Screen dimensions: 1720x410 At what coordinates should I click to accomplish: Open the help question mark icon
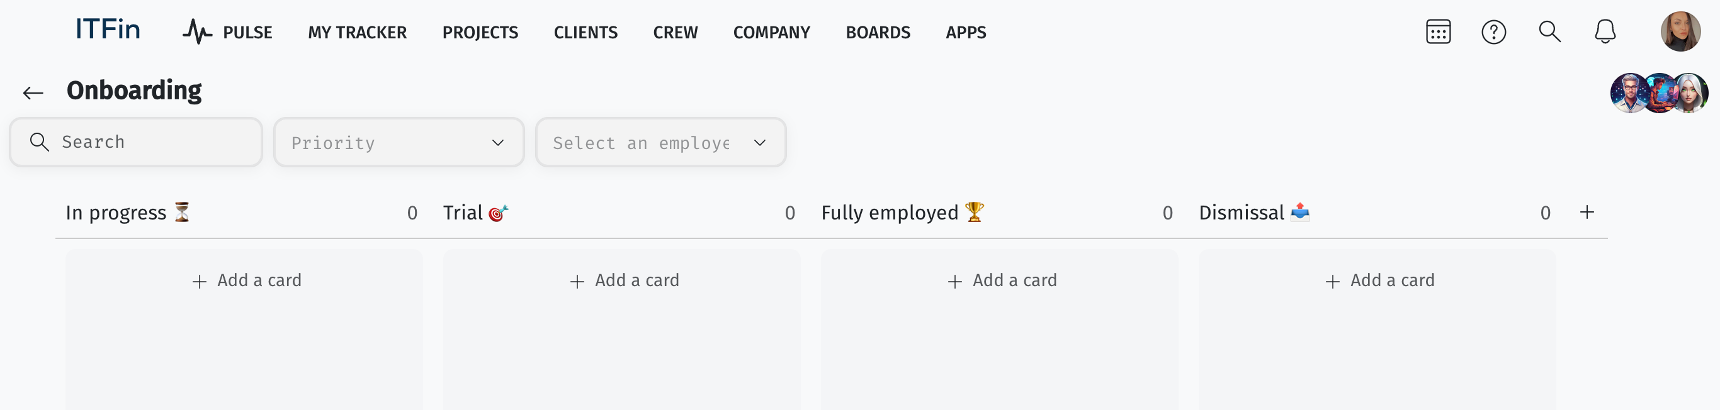(x=1493, y=32)
